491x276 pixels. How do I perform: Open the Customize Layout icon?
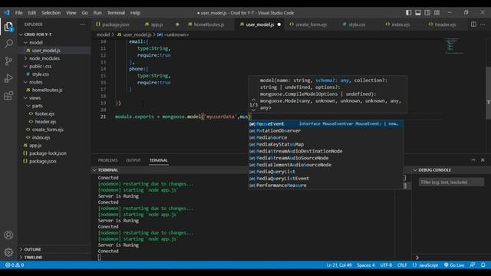[x=437, y=12]
